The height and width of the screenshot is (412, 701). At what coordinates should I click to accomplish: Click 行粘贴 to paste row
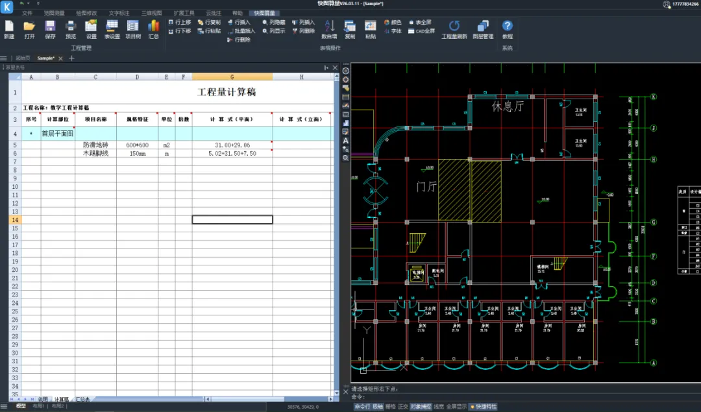tap(209, 31)
